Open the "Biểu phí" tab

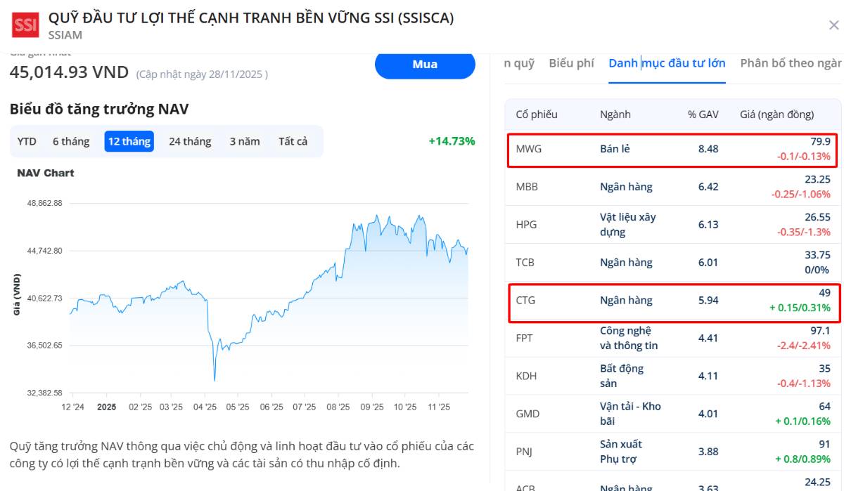[571, 63]
